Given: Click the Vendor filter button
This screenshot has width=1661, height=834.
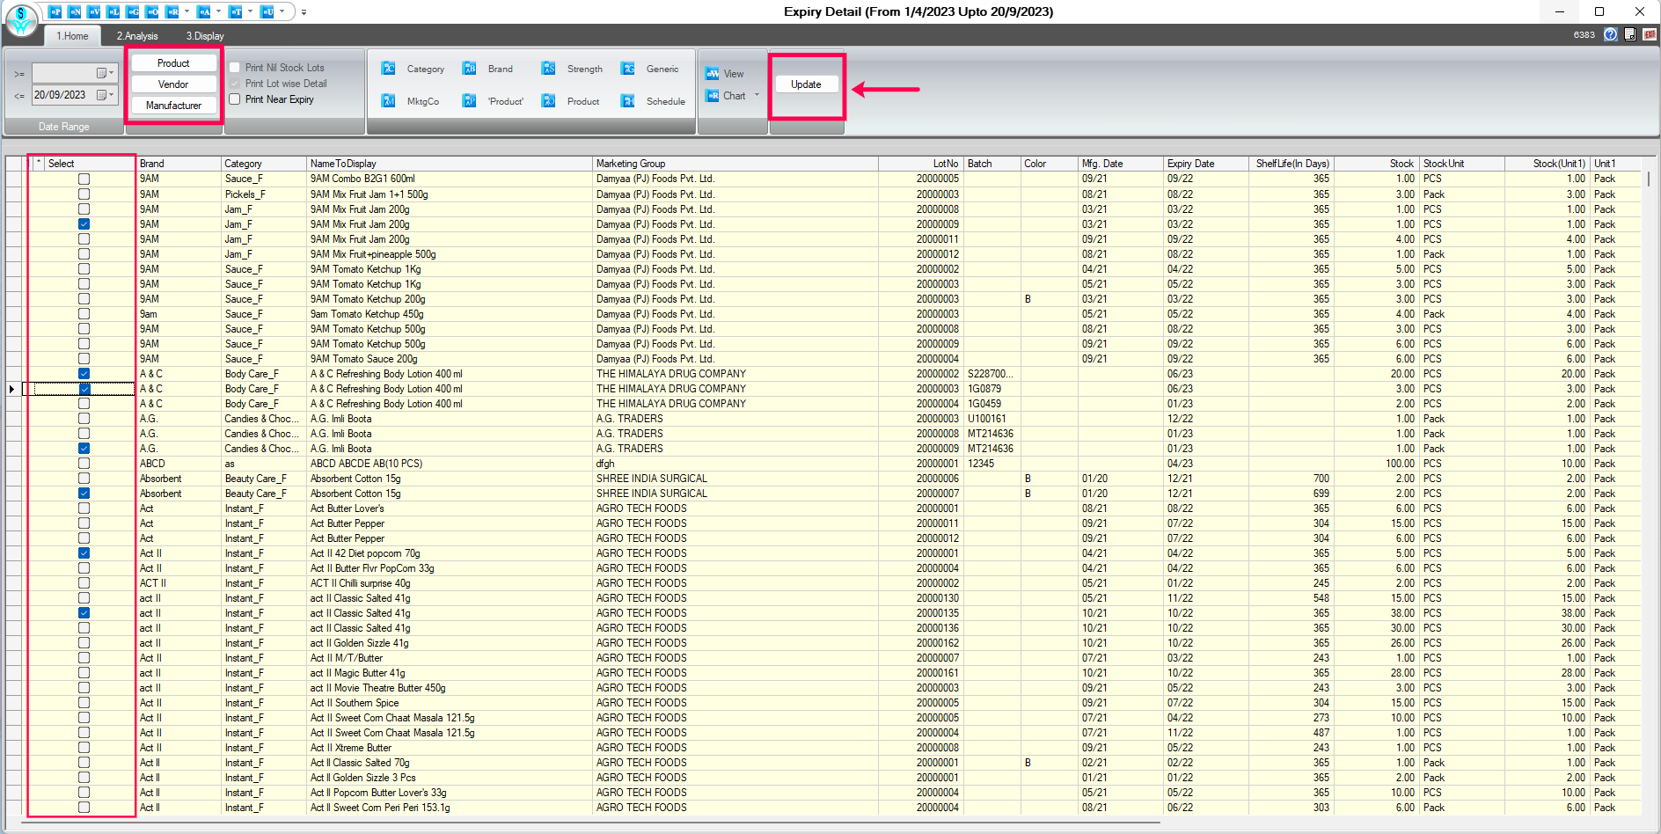Looking at the screenshot, I should point(173,84).
